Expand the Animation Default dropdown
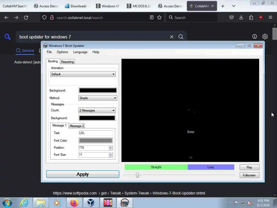 click(x=83, y=74)
